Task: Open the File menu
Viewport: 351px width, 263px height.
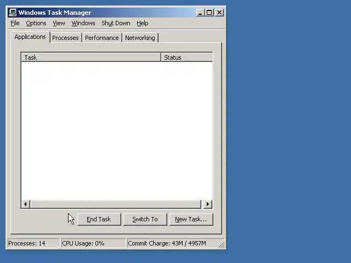Action: [15, 23]
